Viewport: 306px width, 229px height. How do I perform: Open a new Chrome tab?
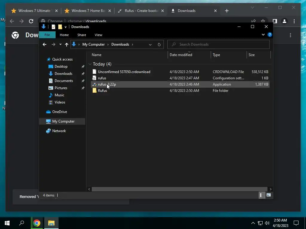coord(227,11)
